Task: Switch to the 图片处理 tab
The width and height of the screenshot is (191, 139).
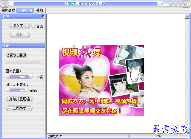Action: click(x=8, y=10)
